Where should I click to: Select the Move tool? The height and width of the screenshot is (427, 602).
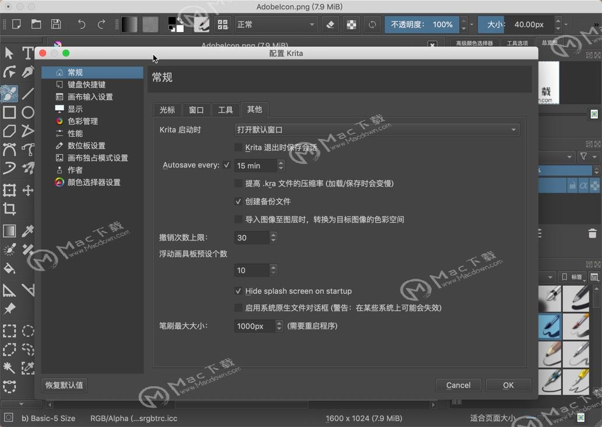[x=27, y=190]
